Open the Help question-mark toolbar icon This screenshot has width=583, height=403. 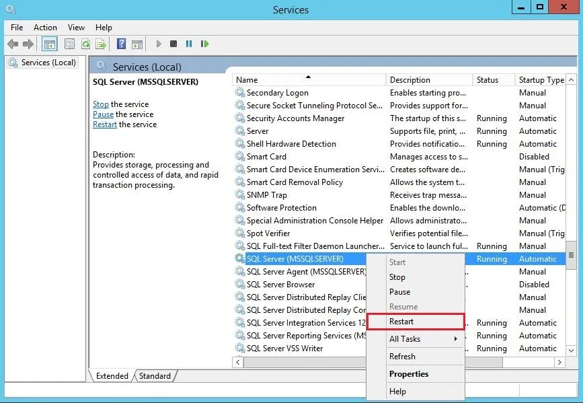(121, 44)
